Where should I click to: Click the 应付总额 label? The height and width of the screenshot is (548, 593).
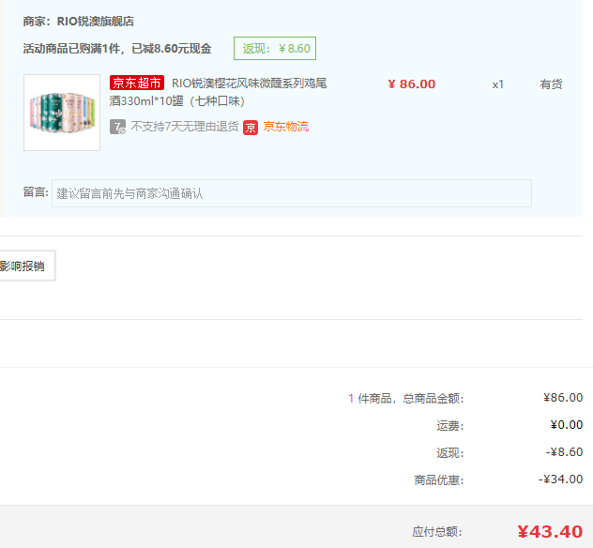tap(437, 532)
